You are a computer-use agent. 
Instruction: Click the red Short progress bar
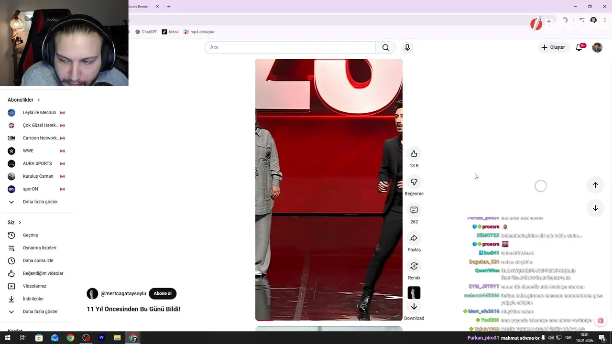click(x=264, y=320)
